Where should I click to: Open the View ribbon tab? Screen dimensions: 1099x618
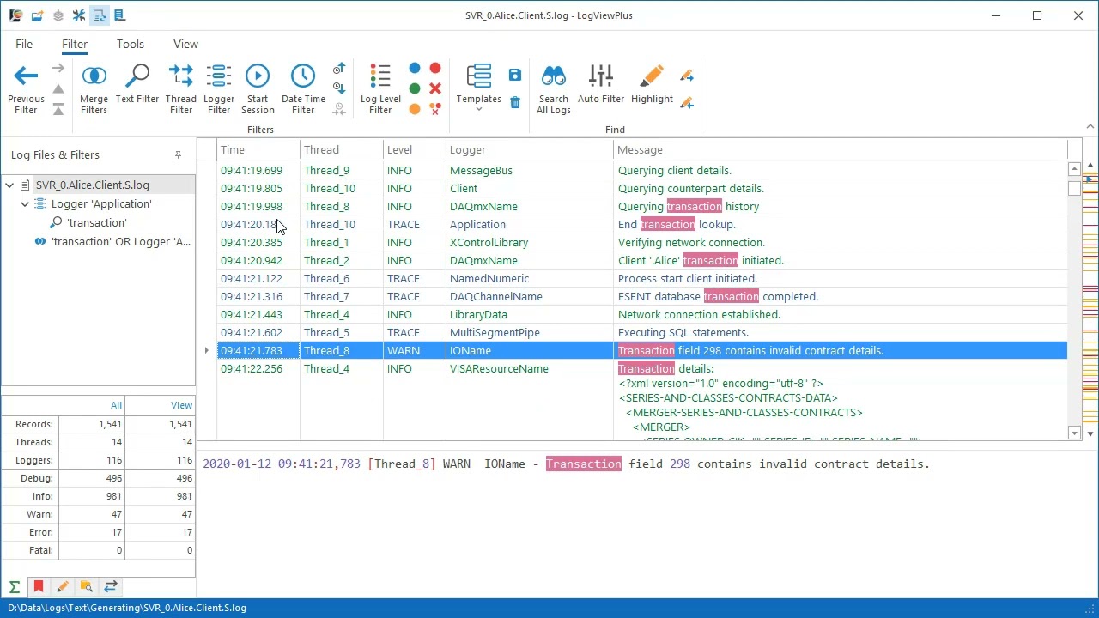click(185, 44)
